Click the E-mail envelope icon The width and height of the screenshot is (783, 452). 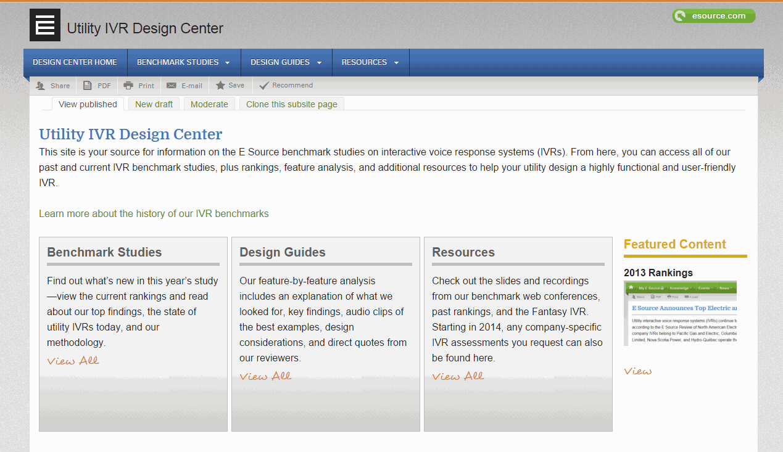coord(172,86)
